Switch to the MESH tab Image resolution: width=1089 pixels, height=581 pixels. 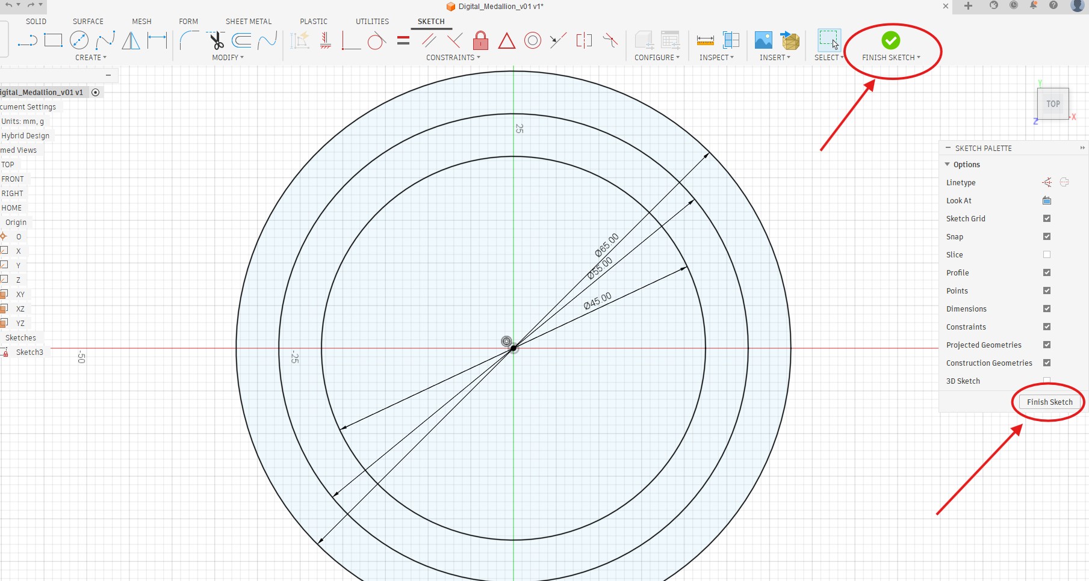click(141, 21)
